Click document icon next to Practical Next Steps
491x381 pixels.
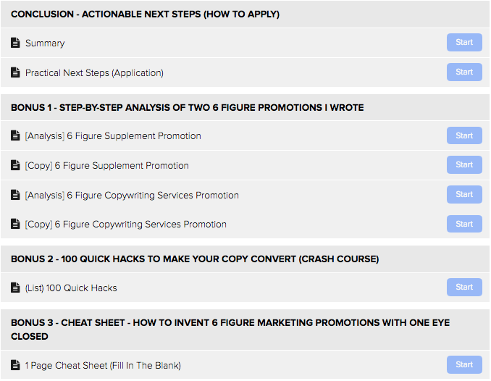[15, 72]
